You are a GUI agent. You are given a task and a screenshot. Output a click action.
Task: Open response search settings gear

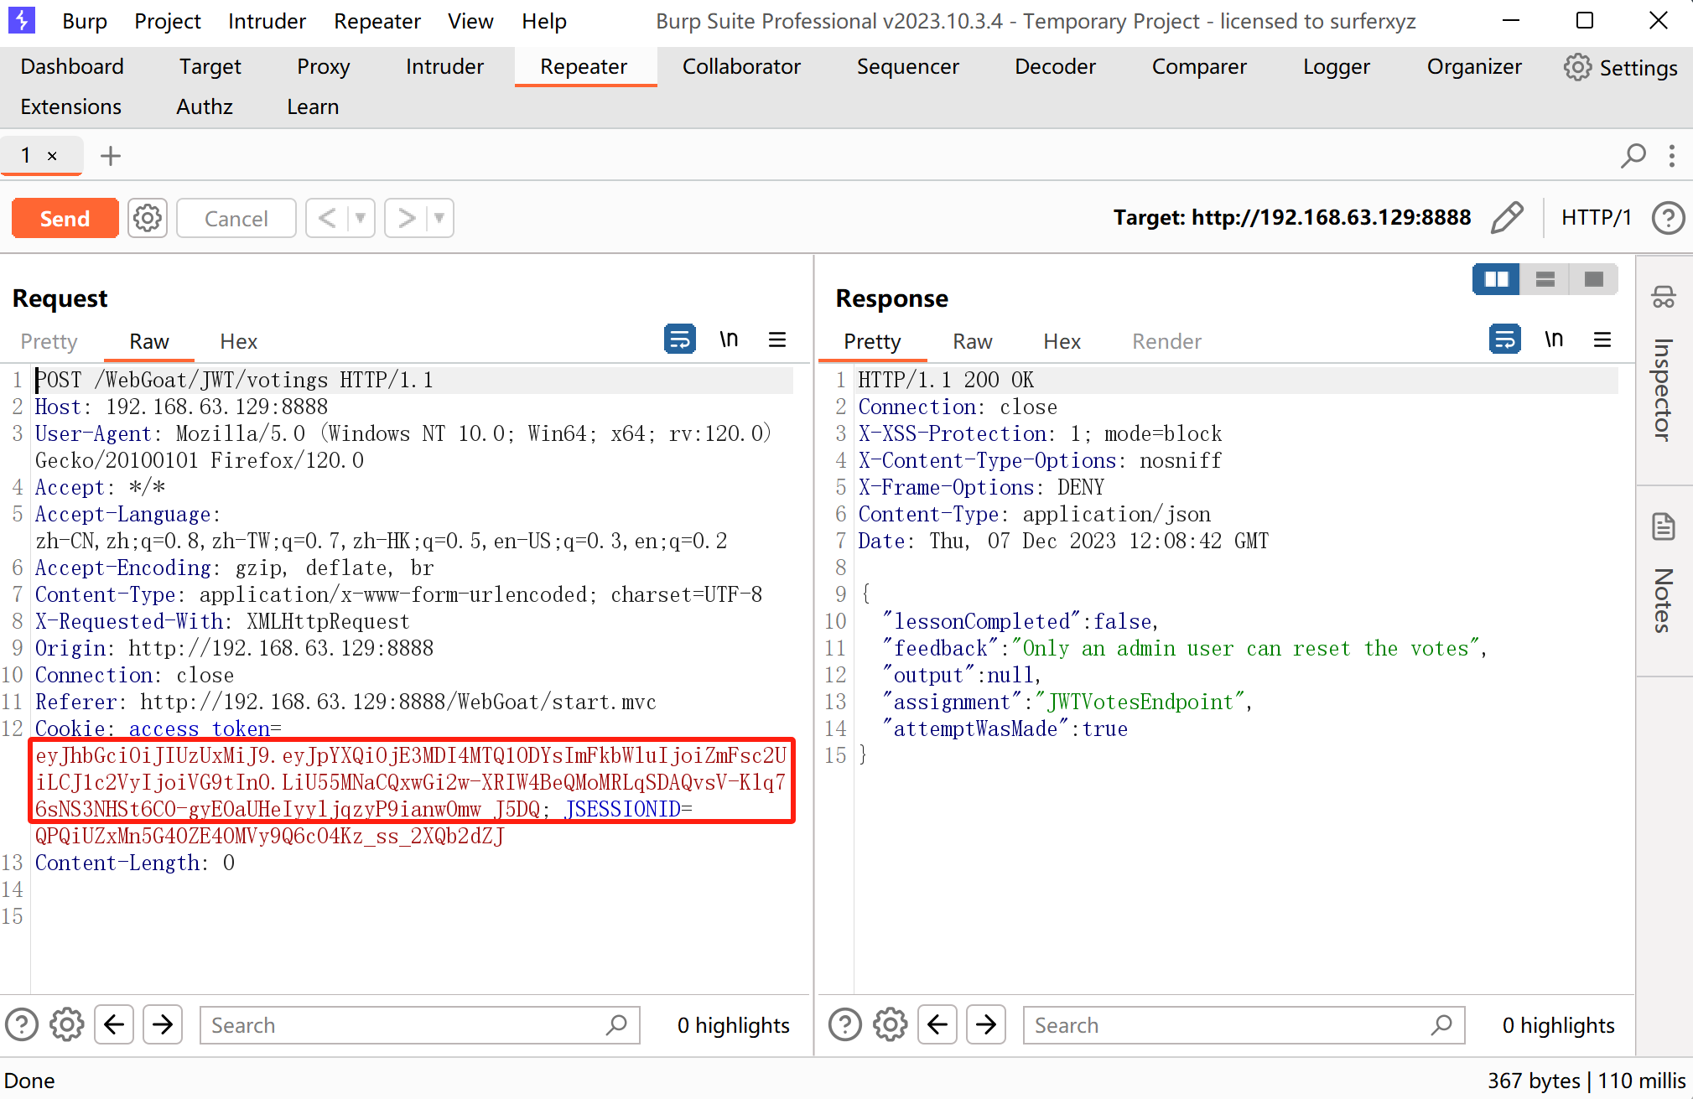pos(891,1024)
